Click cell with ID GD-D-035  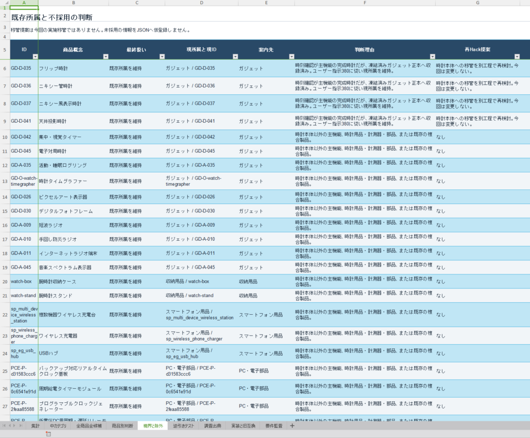(x=24, y=68)
